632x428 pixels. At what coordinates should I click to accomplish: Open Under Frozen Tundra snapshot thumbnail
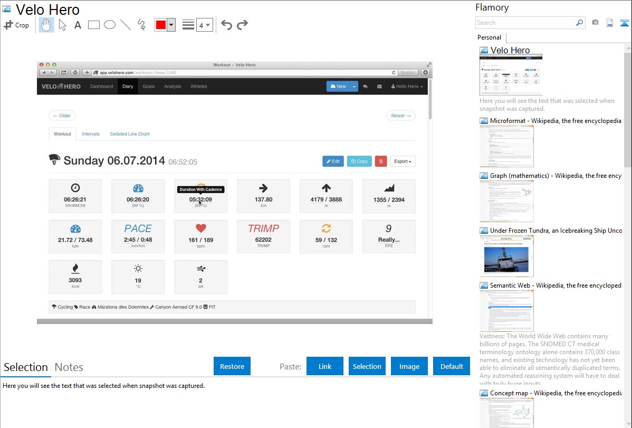coord(506,256)
